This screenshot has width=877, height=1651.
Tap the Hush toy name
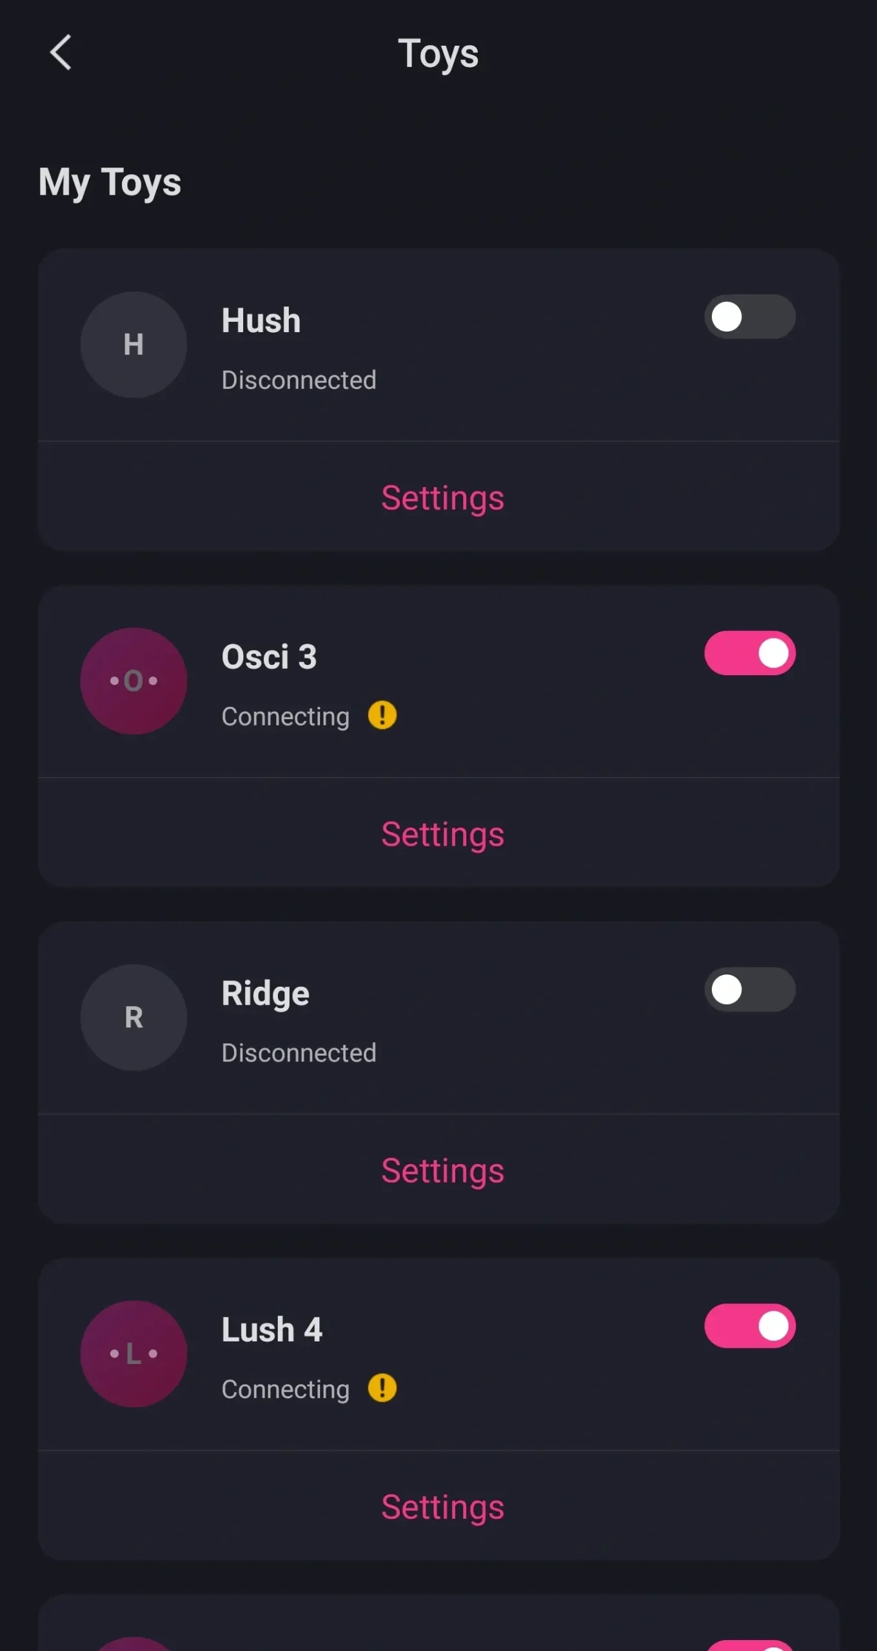coord(261,321)
